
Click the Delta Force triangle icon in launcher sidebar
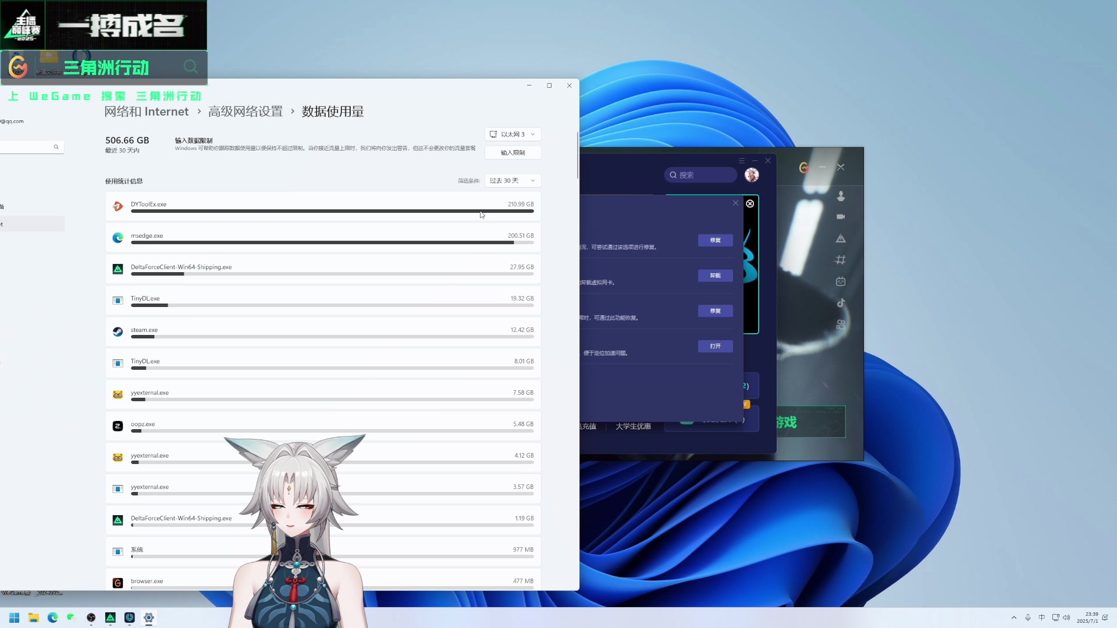(x=841, y=238)
